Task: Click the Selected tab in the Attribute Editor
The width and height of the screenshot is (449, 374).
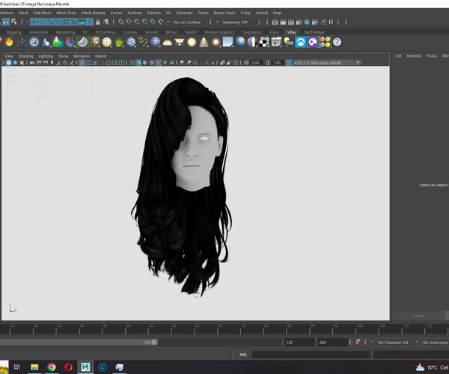Action: pos(414,56)
